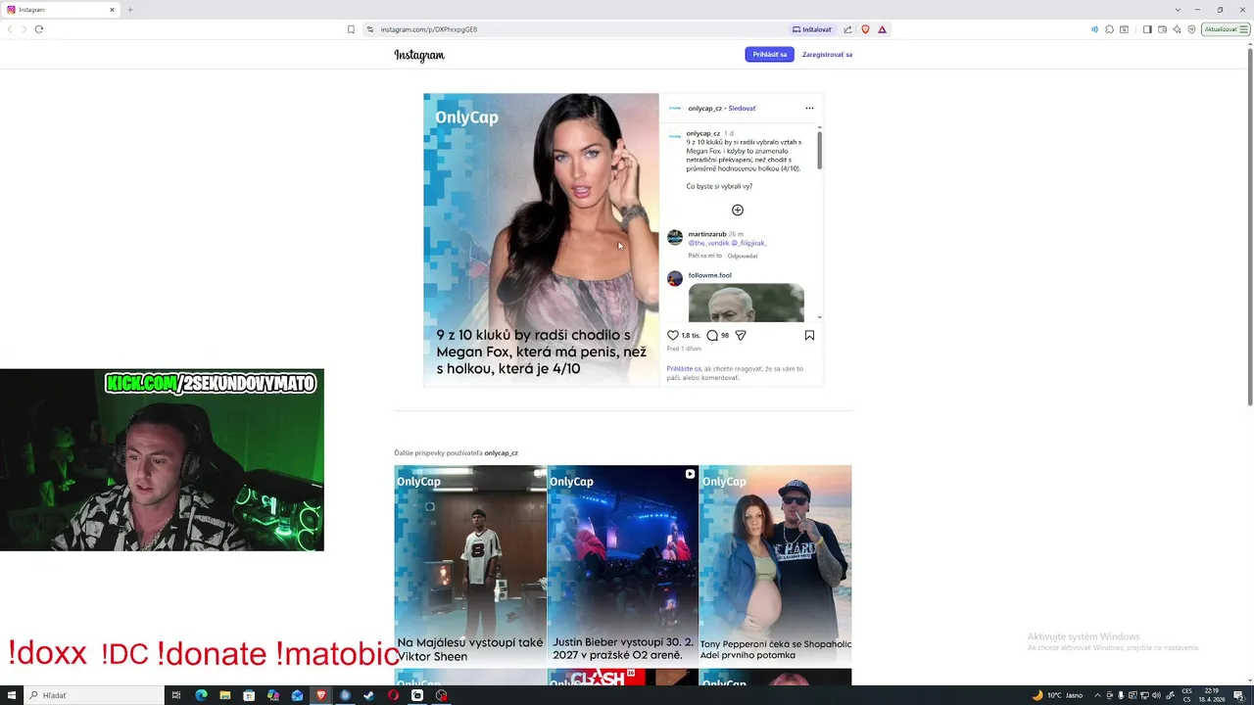Open Viktor Sheen Majáles post thumbnail
Viewport: 1254px width, 705px height.
tap(470, 565)
